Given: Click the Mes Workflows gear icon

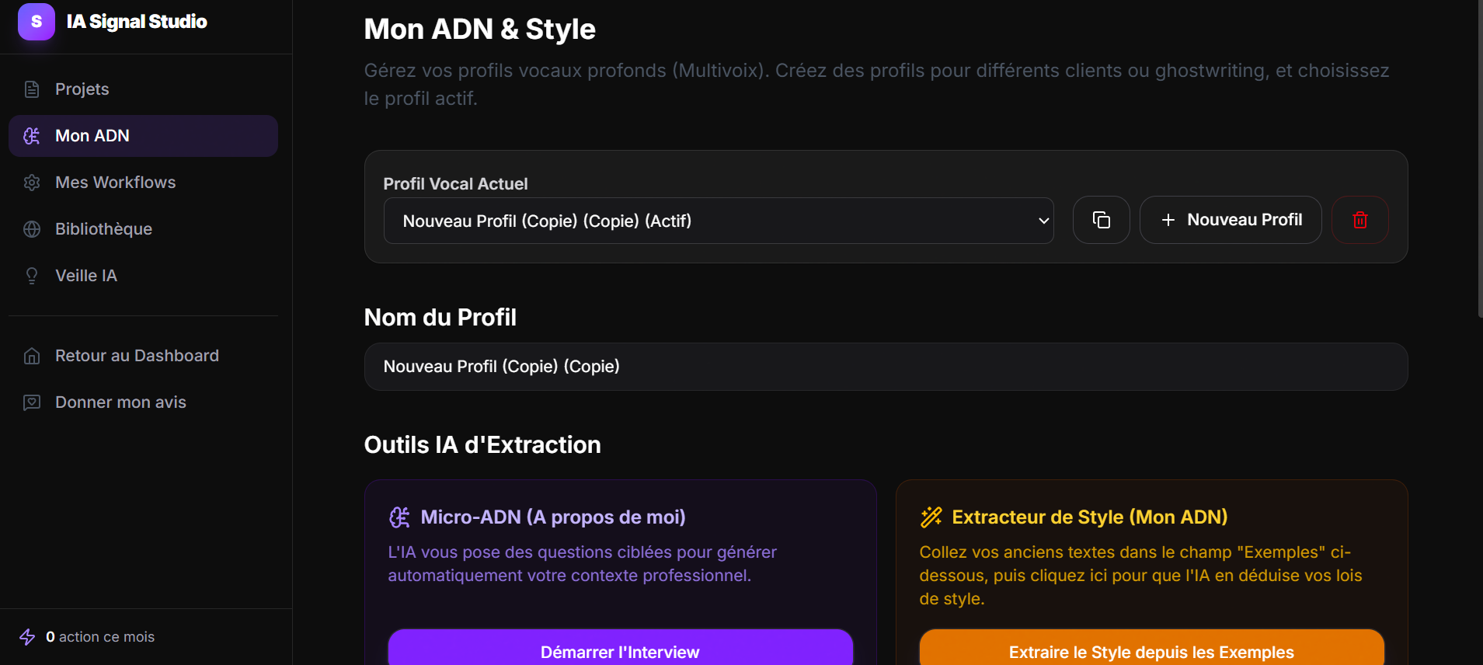Looking at the screenshot, I should coord(32,183).
